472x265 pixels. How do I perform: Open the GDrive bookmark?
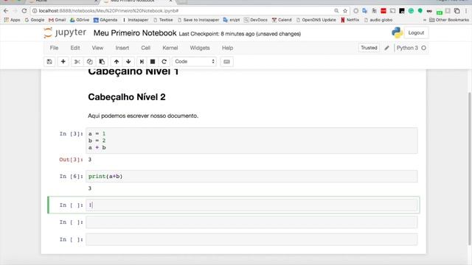pyautogui.click(x=80, y=20)
